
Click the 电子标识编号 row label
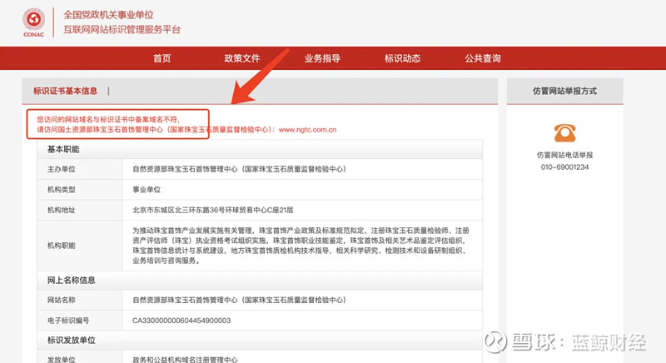pos(68,321)
